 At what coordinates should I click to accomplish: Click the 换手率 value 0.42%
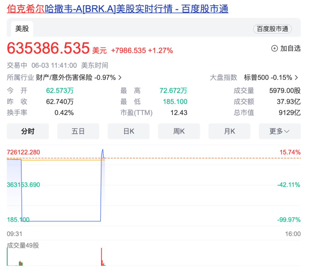coord(64,113)
